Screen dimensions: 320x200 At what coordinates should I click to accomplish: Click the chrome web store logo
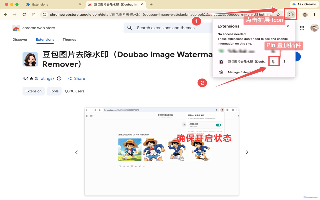point(34,28)
